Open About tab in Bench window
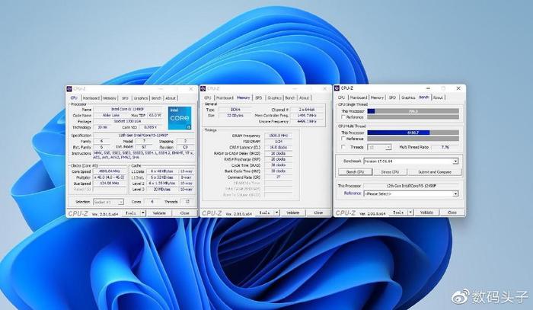 (x=438, y=97)
